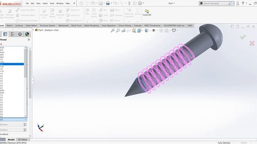This screenshot has height=144, width=257.
Task: Click the Apply Scene icon
Action: [x=167, y=30]
